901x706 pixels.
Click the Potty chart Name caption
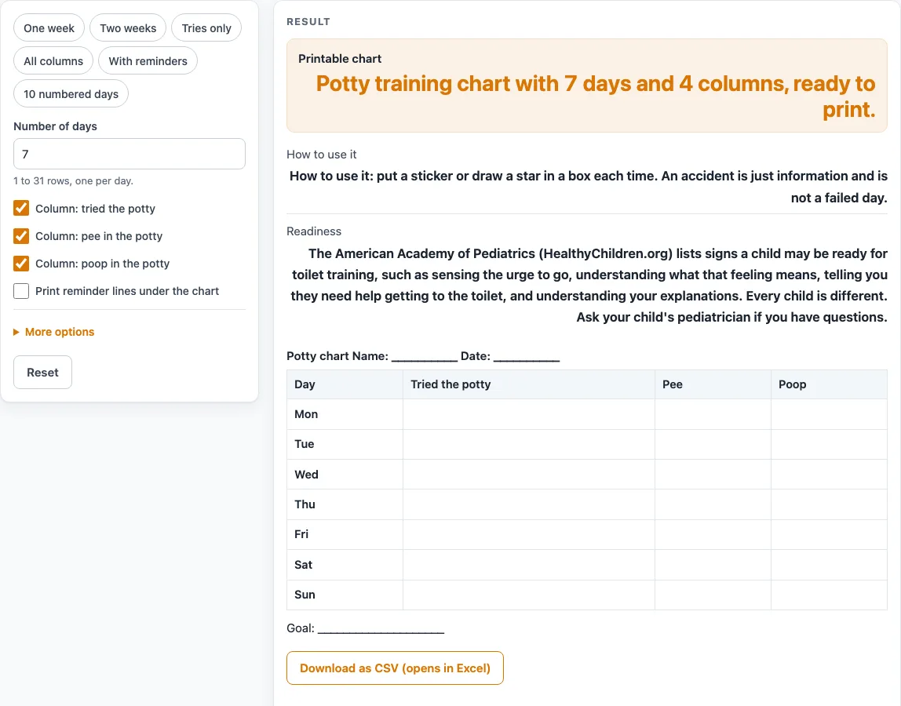(x=423, y=356)
